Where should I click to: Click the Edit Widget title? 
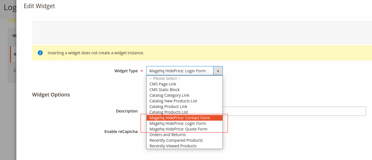click(x=39, y=6)
